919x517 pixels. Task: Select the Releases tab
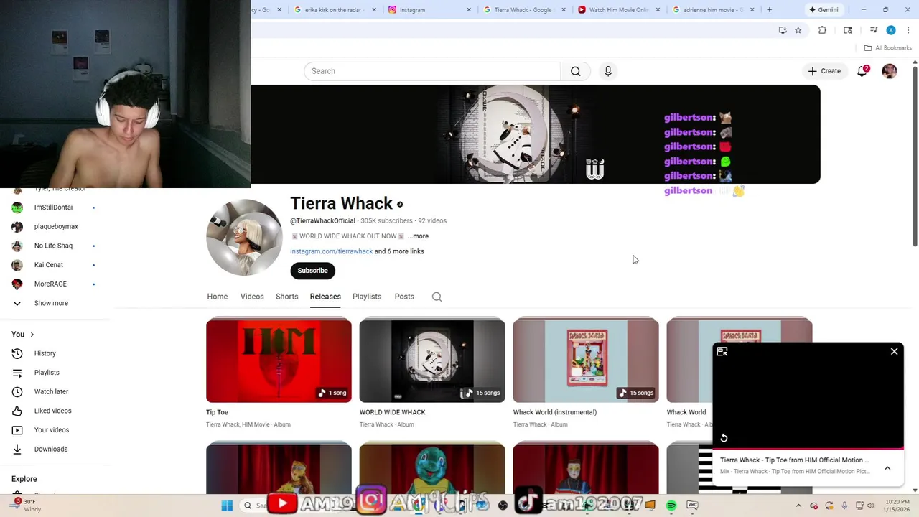(325, 297)
